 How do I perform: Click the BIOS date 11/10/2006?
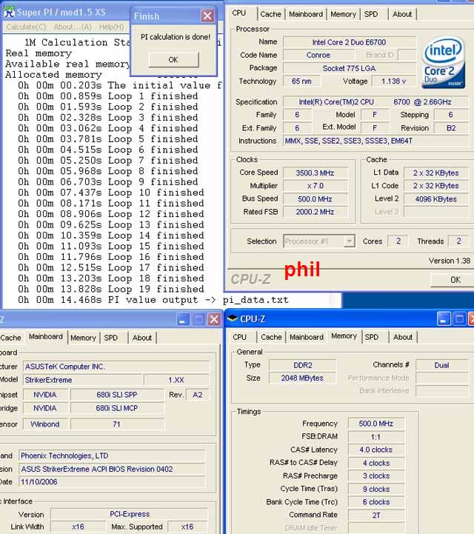point(112,482)
